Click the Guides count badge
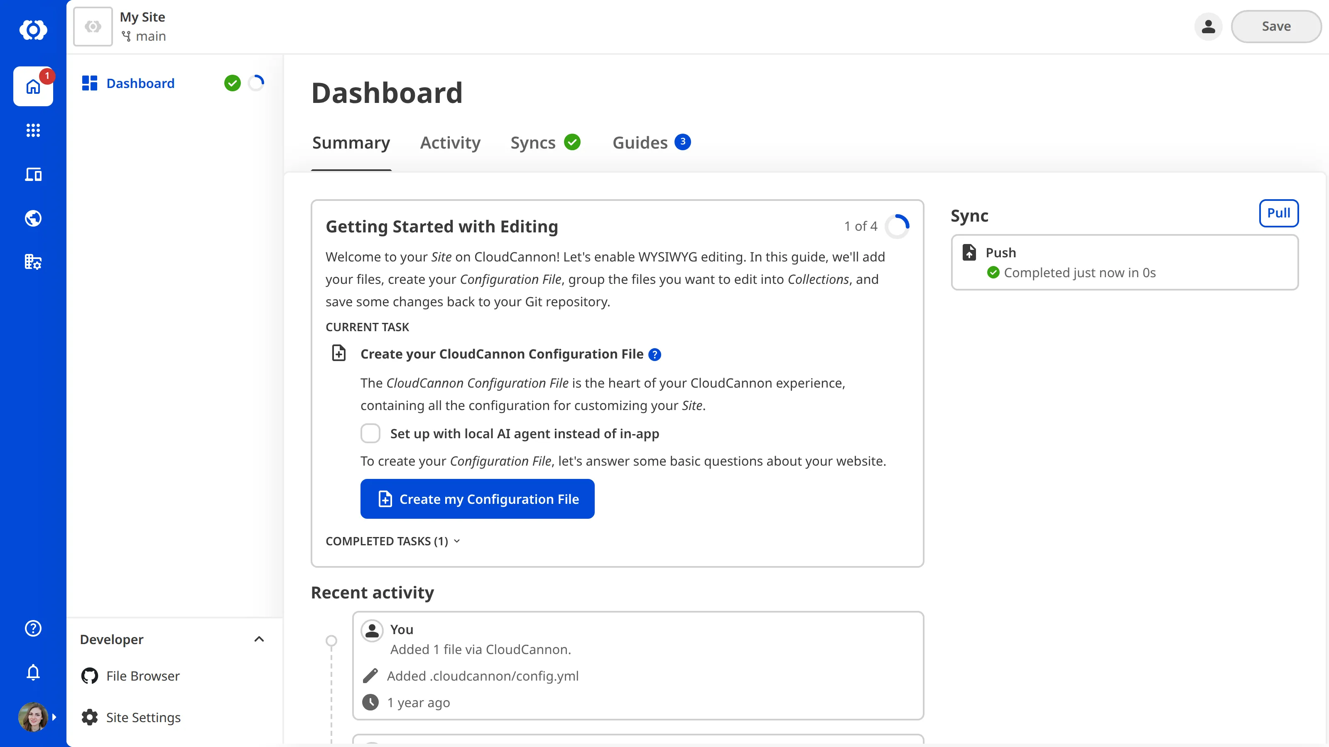Viewport: 1329px width, 747px height. pyautogui.click(x=682, y=142)
